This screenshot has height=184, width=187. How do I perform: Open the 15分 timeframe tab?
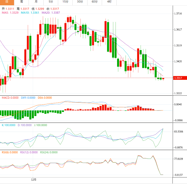pyautogui.click(x=65, y=2)
